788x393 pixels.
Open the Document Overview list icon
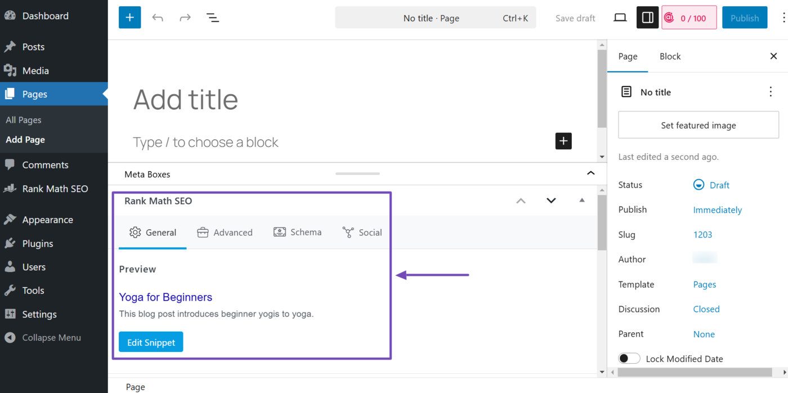point(212,17)
